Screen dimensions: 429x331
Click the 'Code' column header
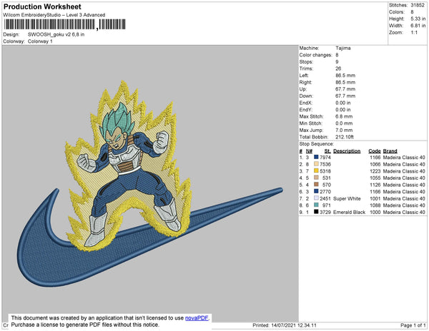[375, 151]
